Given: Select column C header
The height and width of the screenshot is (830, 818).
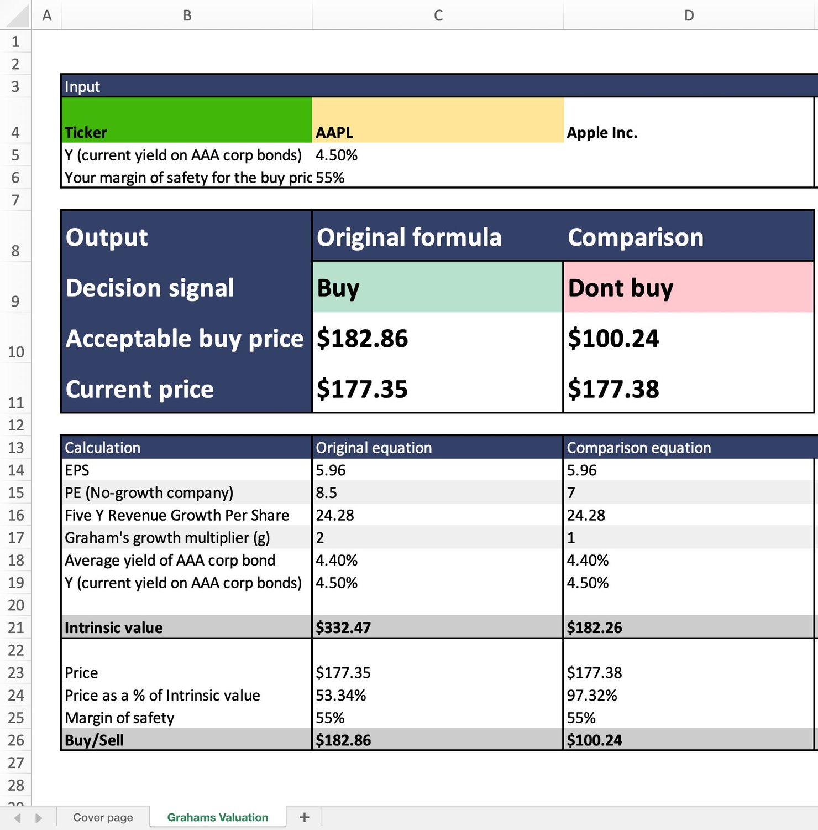Looking at the screenshot, I should (x=438, y=15).
